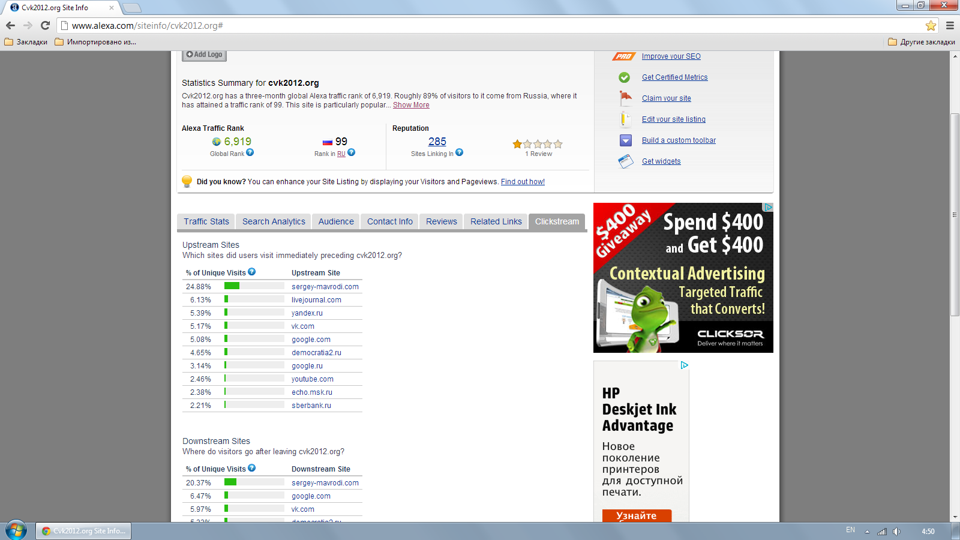The image size is (960, 540).
Task: Click the network signal tray icon
Action: click(882, 531)
